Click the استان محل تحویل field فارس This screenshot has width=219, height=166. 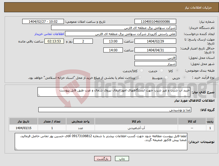pos(155,57)
